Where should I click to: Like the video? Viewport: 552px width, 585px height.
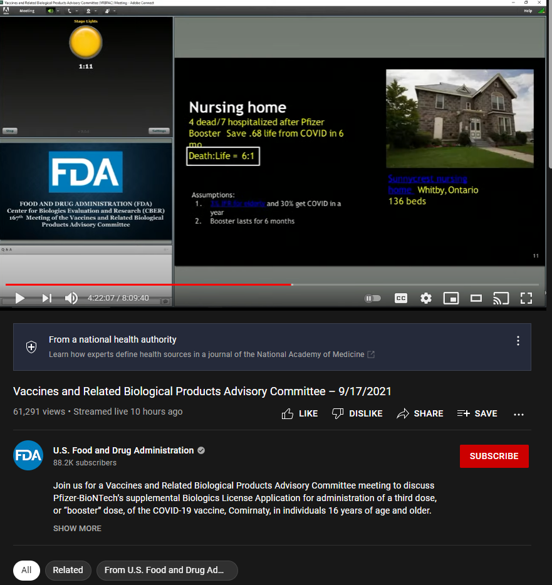click(299, 414)
